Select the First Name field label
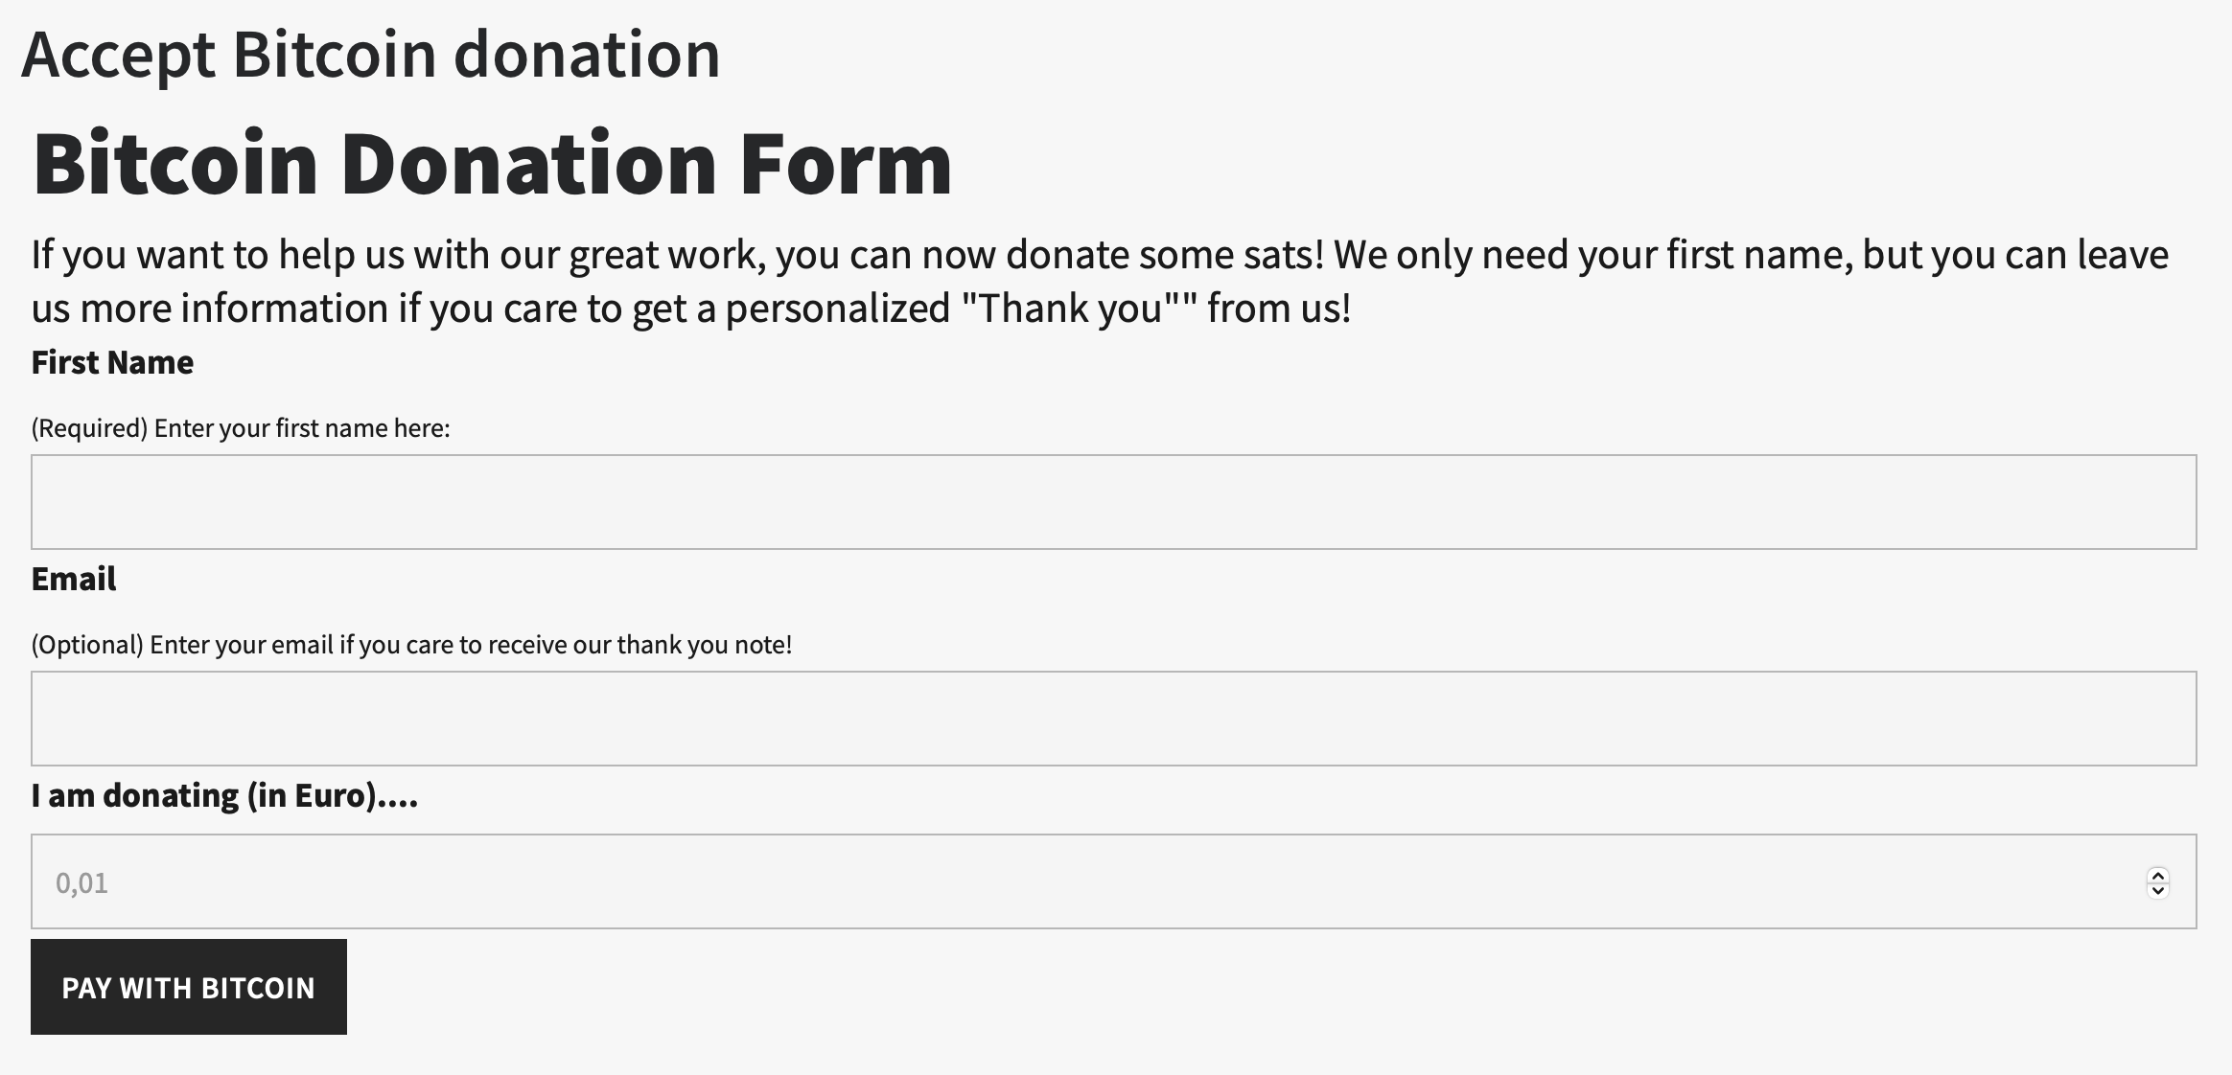This screenshot has height=1075, width=2232. pos(112,362)
